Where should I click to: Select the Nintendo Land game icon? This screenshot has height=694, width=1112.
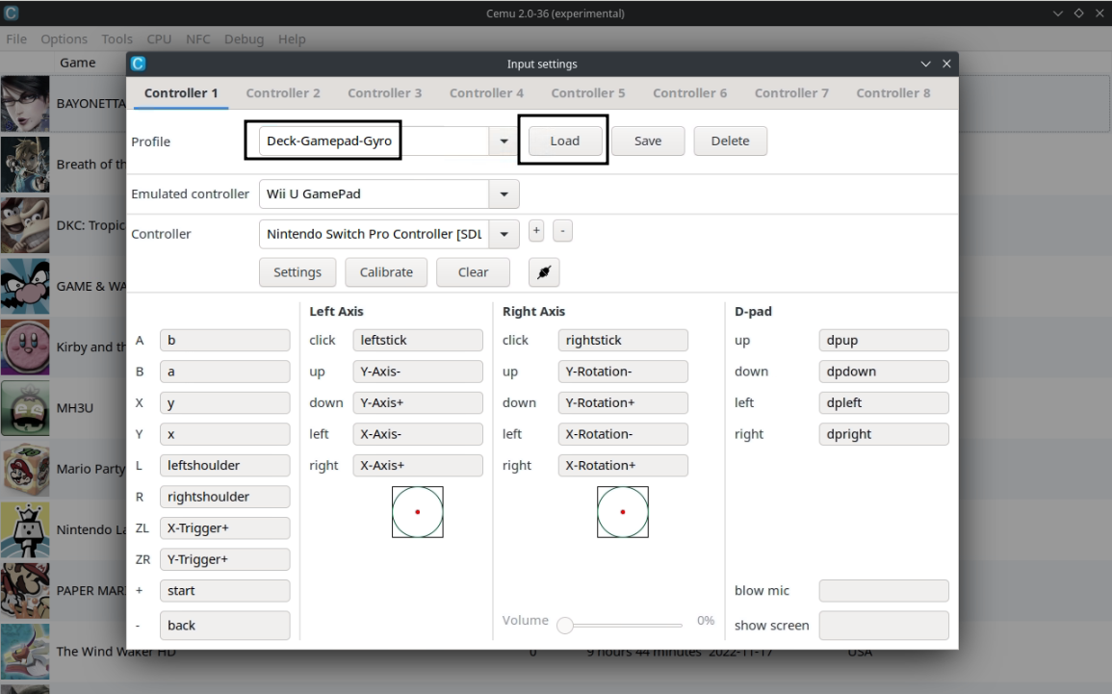point(26,530)
